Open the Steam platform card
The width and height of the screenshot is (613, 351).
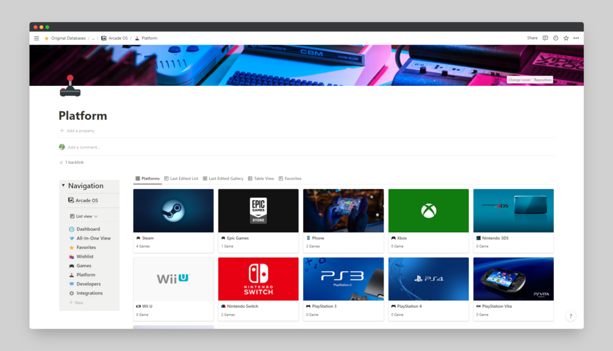pos(173,221)
